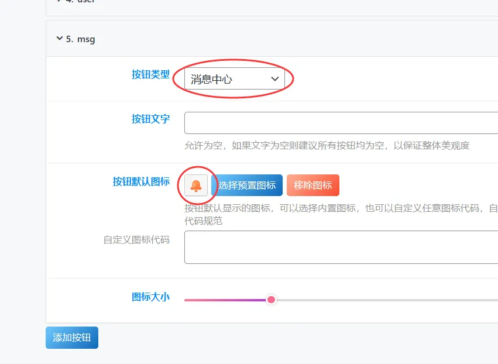Open the 消息中心 button type dropdown
Image resolution: width=498 pixels, height=364 pixels.
coord(235,78)
